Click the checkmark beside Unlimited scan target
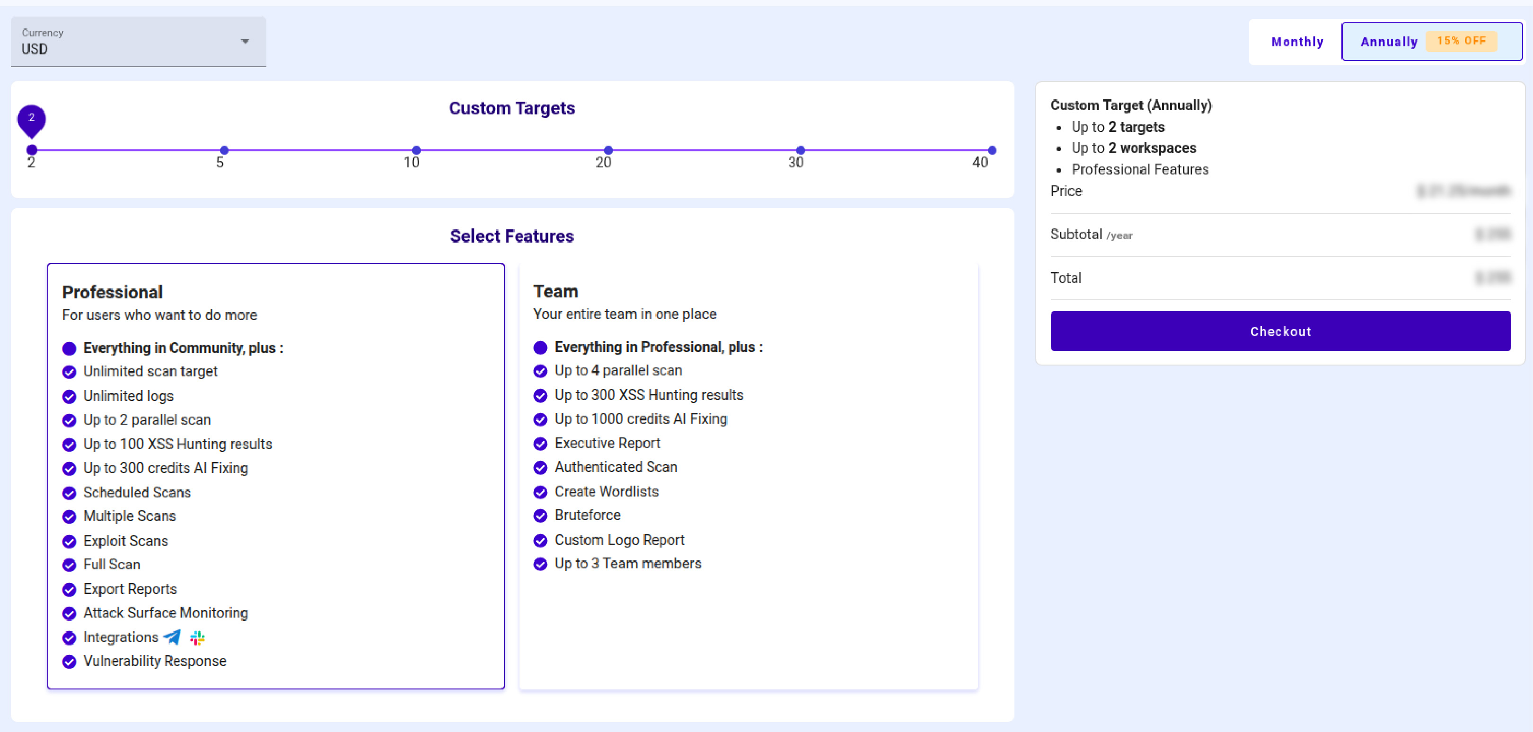Viewport: 1533px width, 732px height. click(x=69, y=372)
